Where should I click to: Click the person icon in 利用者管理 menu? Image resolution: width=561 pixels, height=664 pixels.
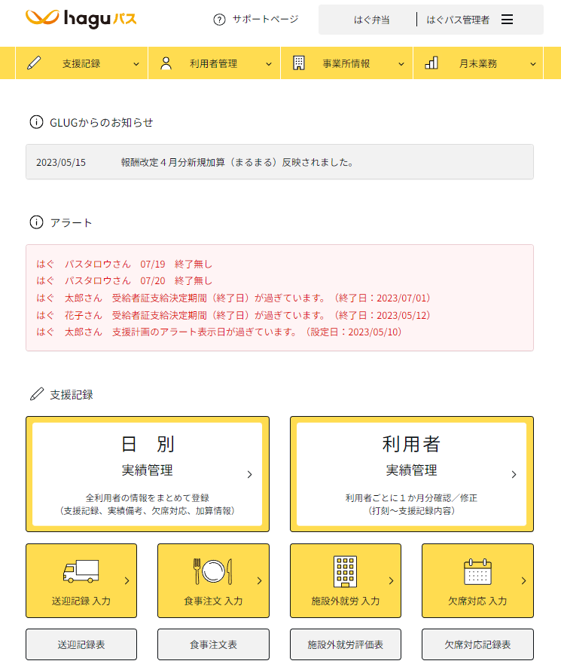[x=166, y=63]
